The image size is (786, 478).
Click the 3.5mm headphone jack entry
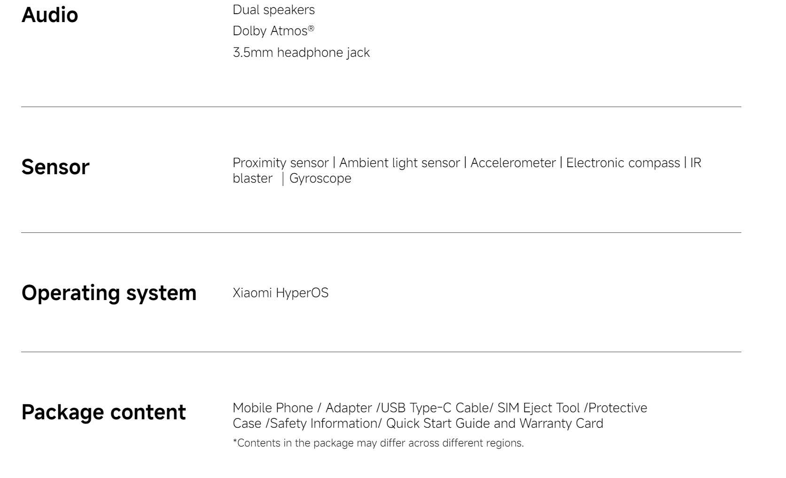point(301,52)
